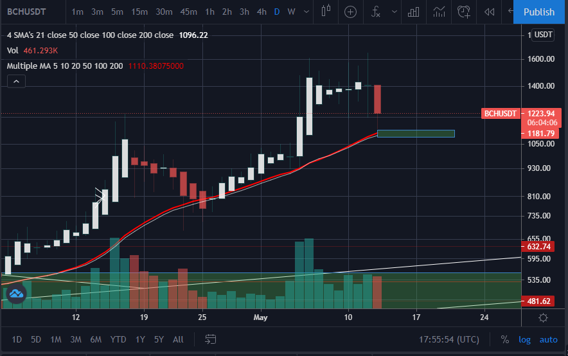The width and height of the screenshot is (568, 356).
Task: Open the BCHUSDT symbol search
Action: tap(26, 12)
